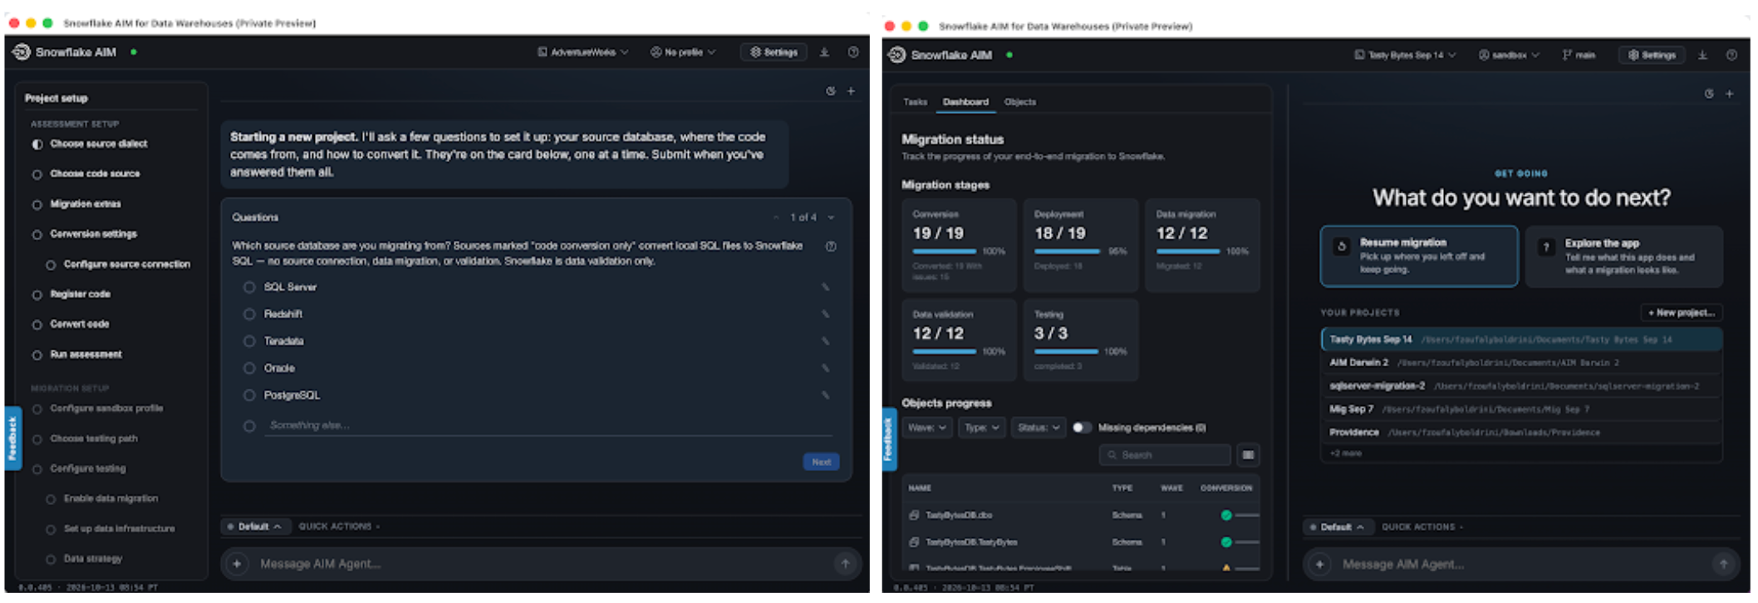Click the attach plus icon in the Dashboard window message box
The width and height of the screenshot is (1758, 603).
coord(1319,565)
